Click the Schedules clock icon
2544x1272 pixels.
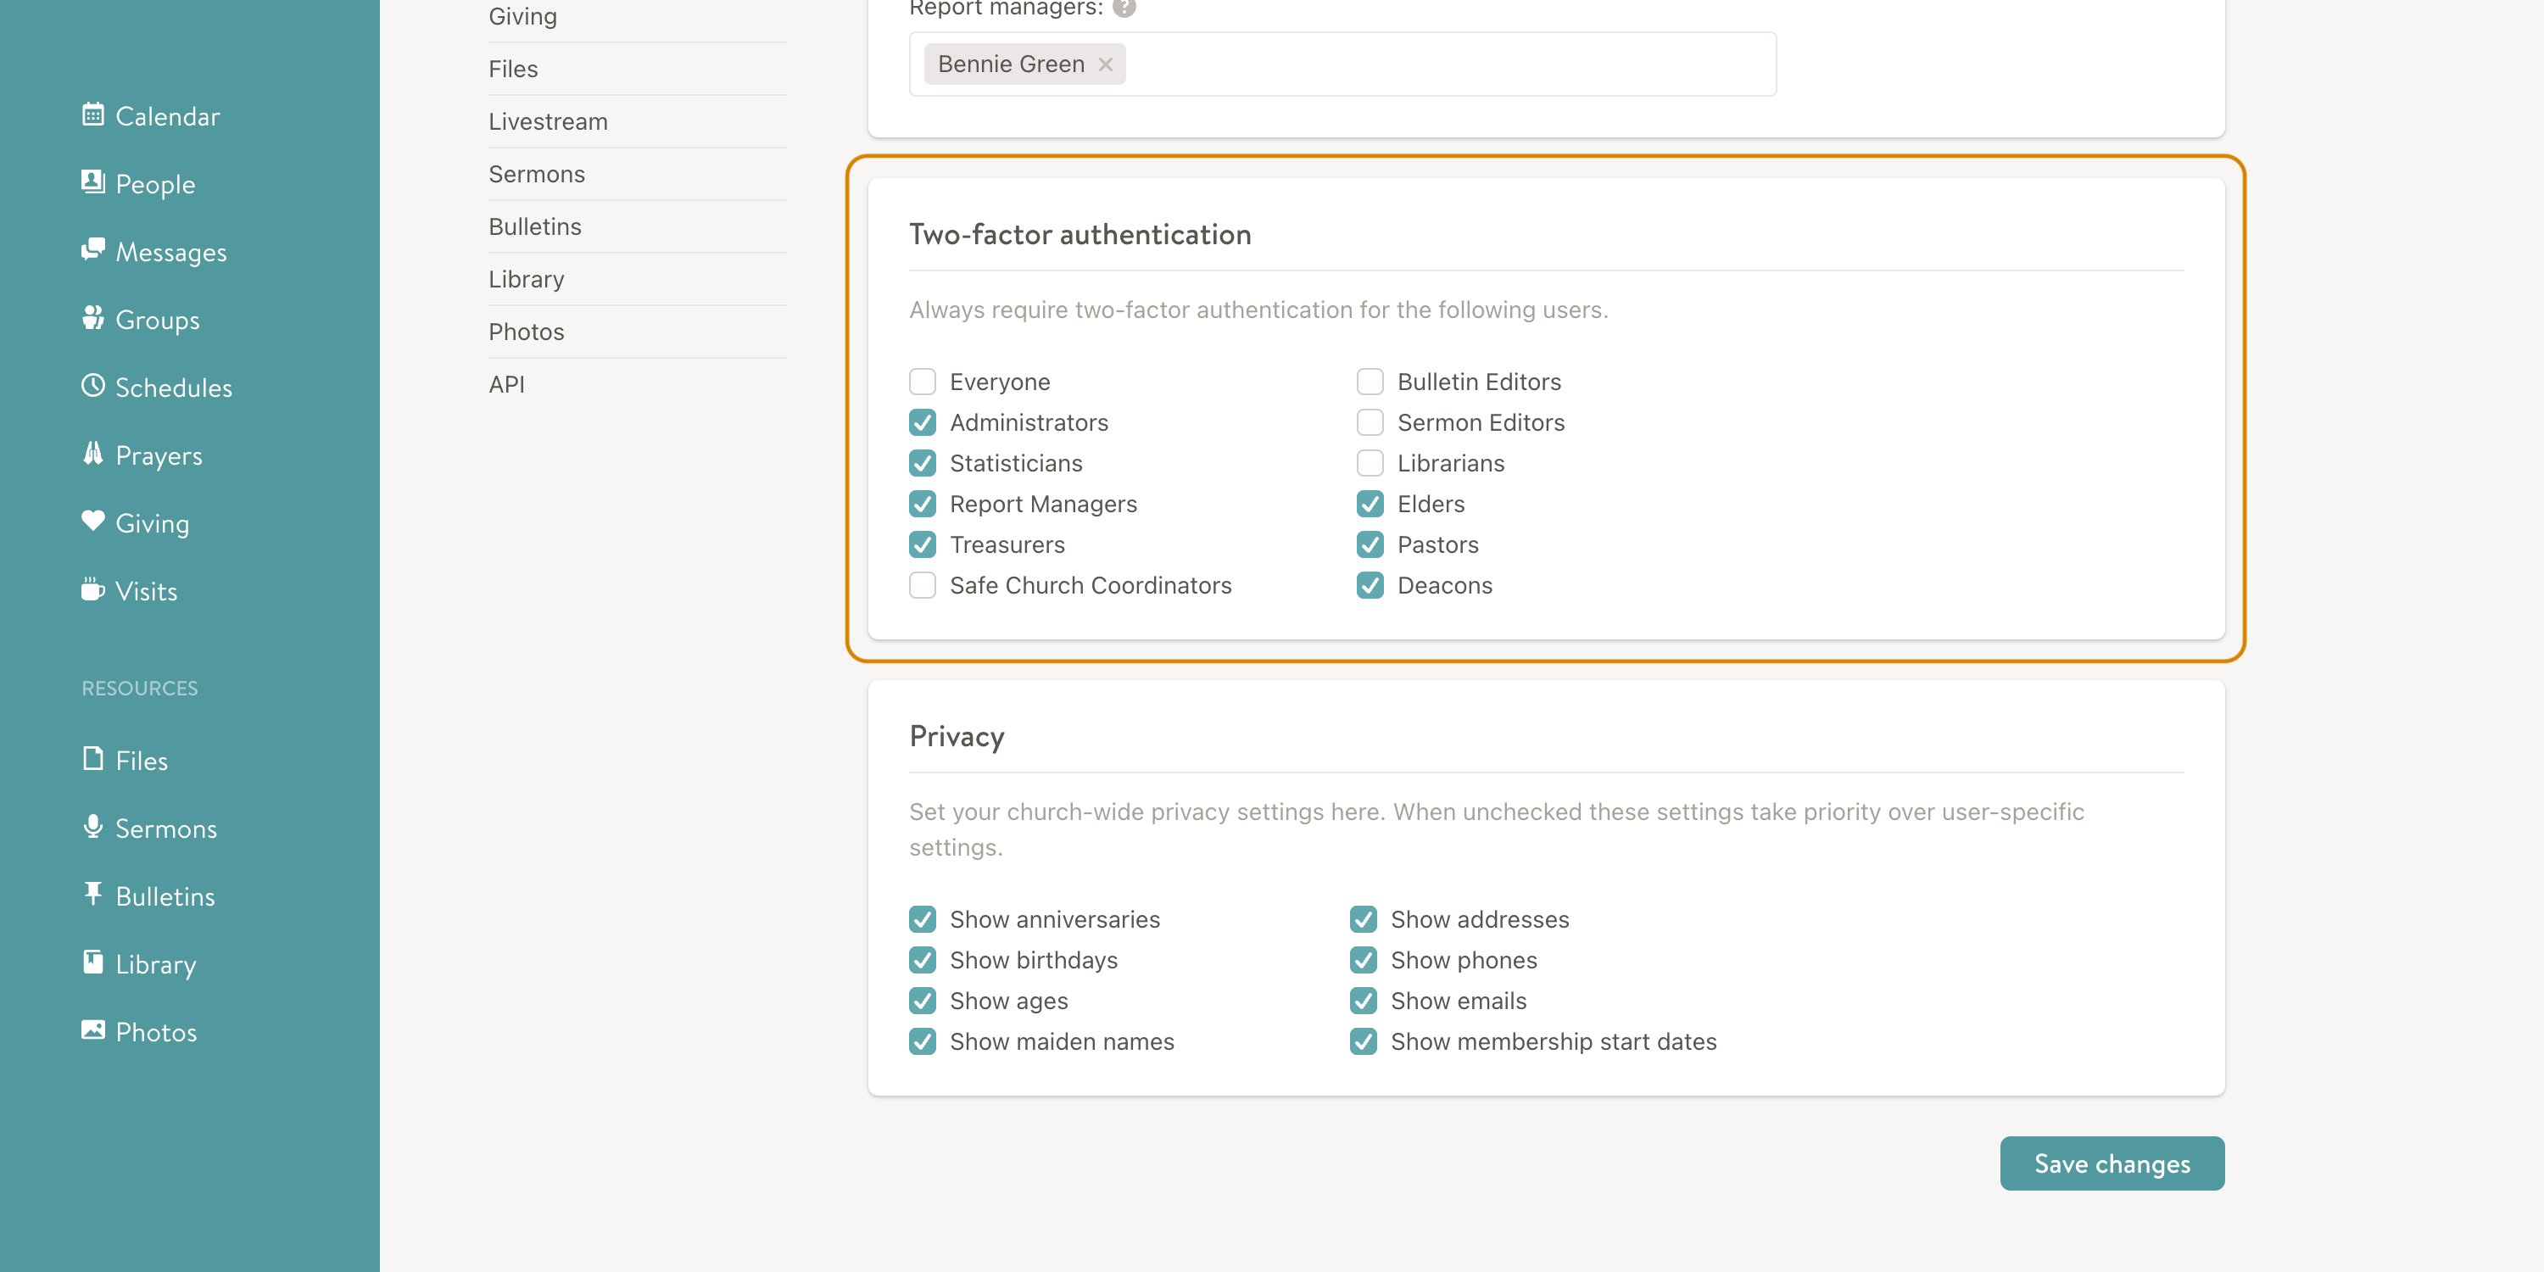click(92, 386)
